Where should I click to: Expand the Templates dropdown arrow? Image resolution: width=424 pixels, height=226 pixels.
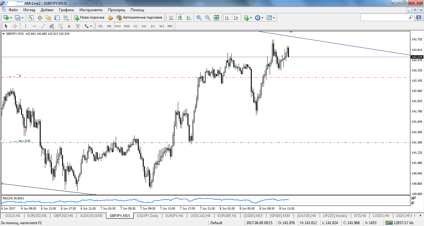274,18
